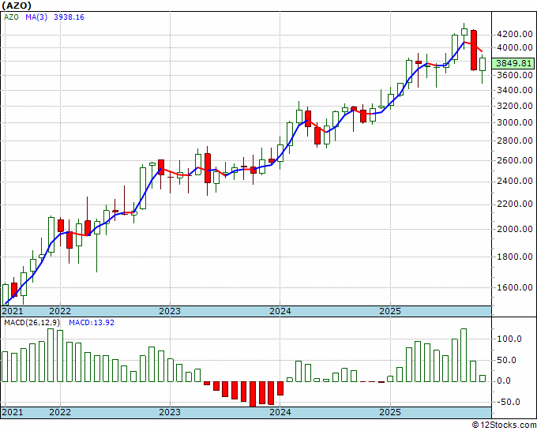Click the 1800.00 price axis label

pyautogui.click(x=514, y=257)
